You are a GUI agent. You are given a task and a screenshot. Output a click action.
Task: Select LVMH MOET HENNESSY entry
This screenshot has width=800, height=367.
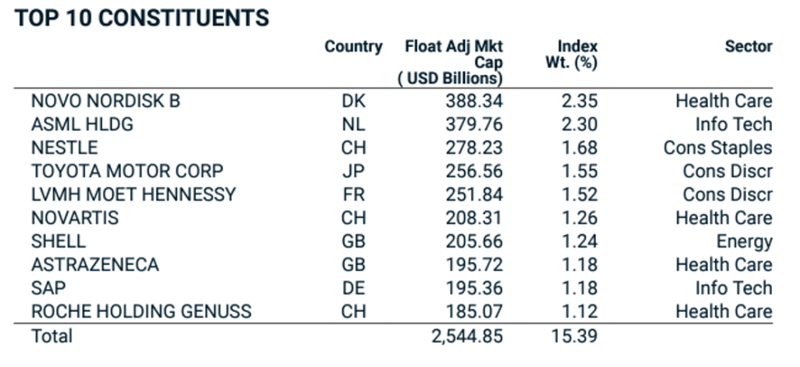pyautogui.click(x=134, y=194)
